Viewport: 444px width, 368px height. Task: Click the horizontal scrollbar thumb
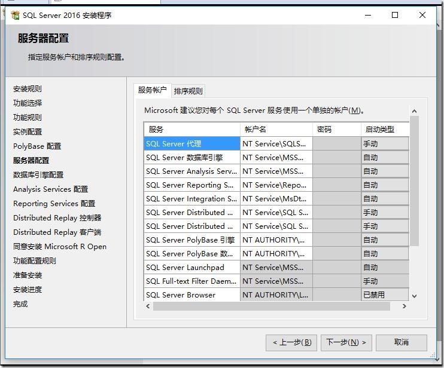pyautogui.click(x=272, y=306)
